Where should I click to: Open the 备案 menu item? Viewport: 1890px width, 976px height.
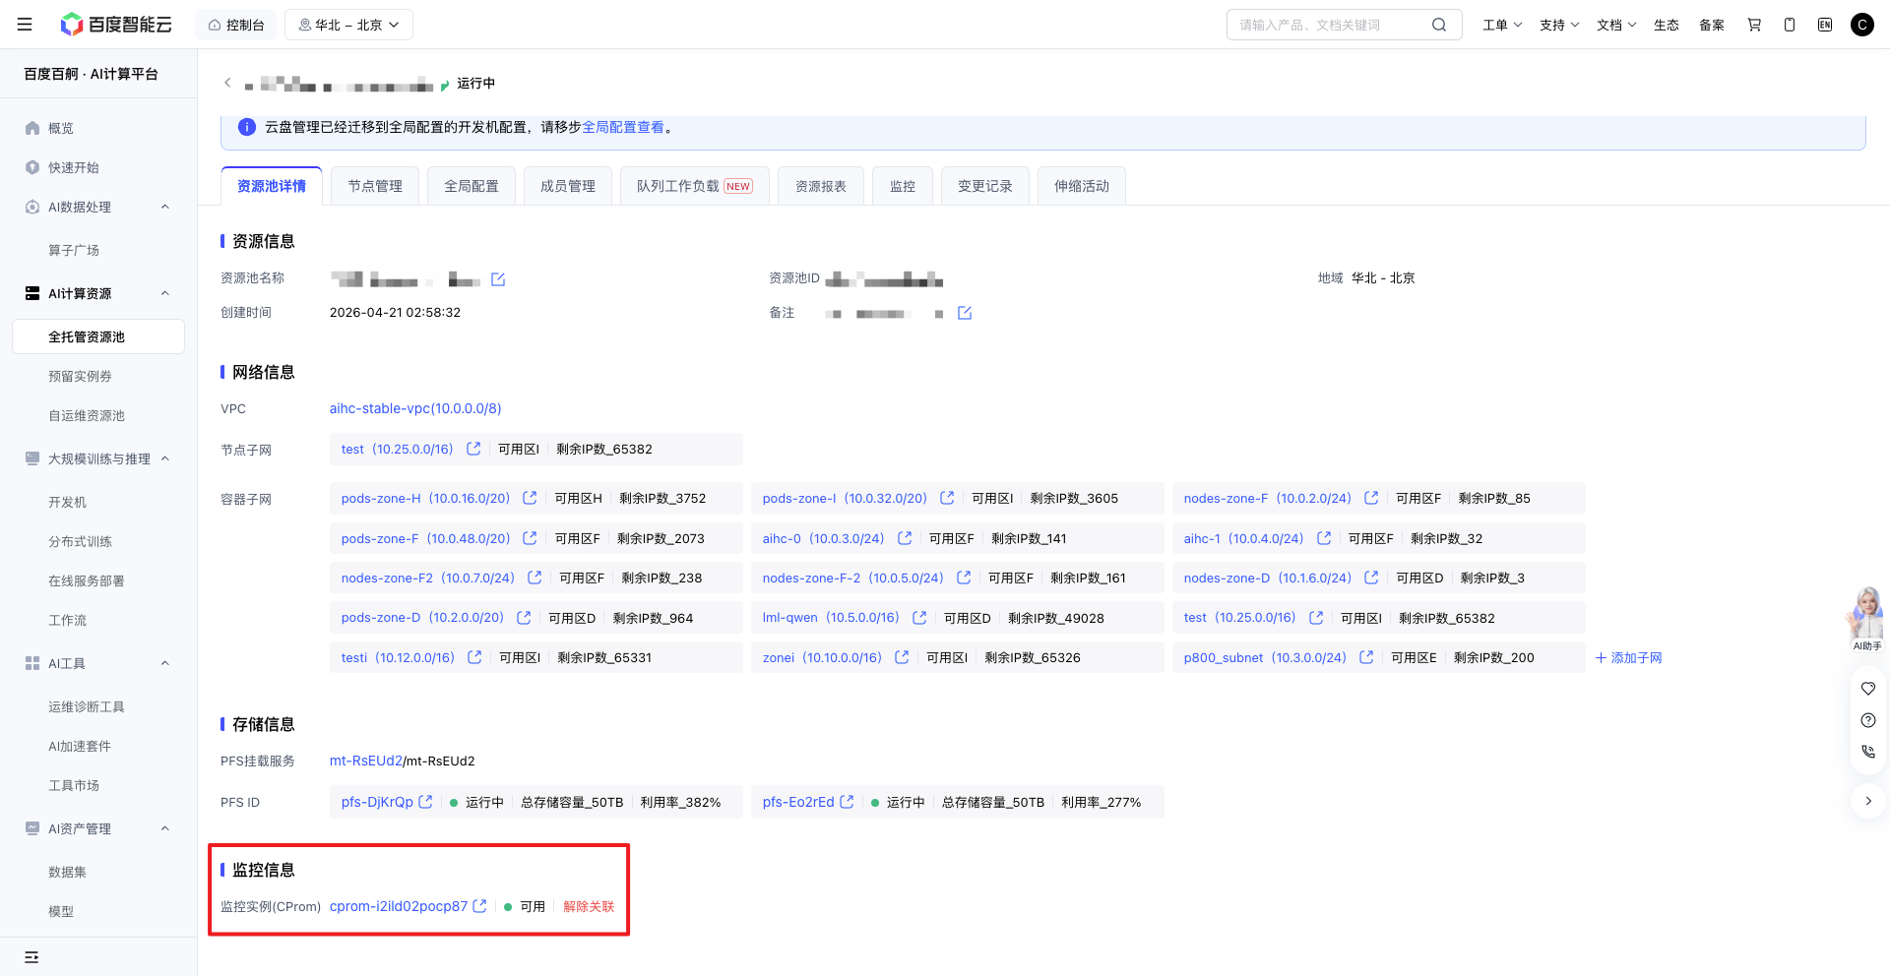pos(1712,25)
